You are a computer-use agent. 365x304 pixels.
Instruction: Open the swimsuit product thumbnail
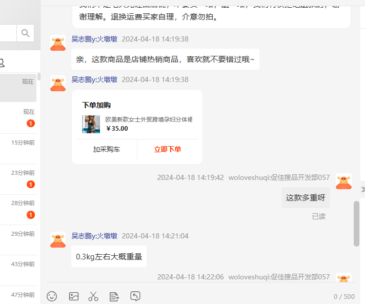point(91,124)
